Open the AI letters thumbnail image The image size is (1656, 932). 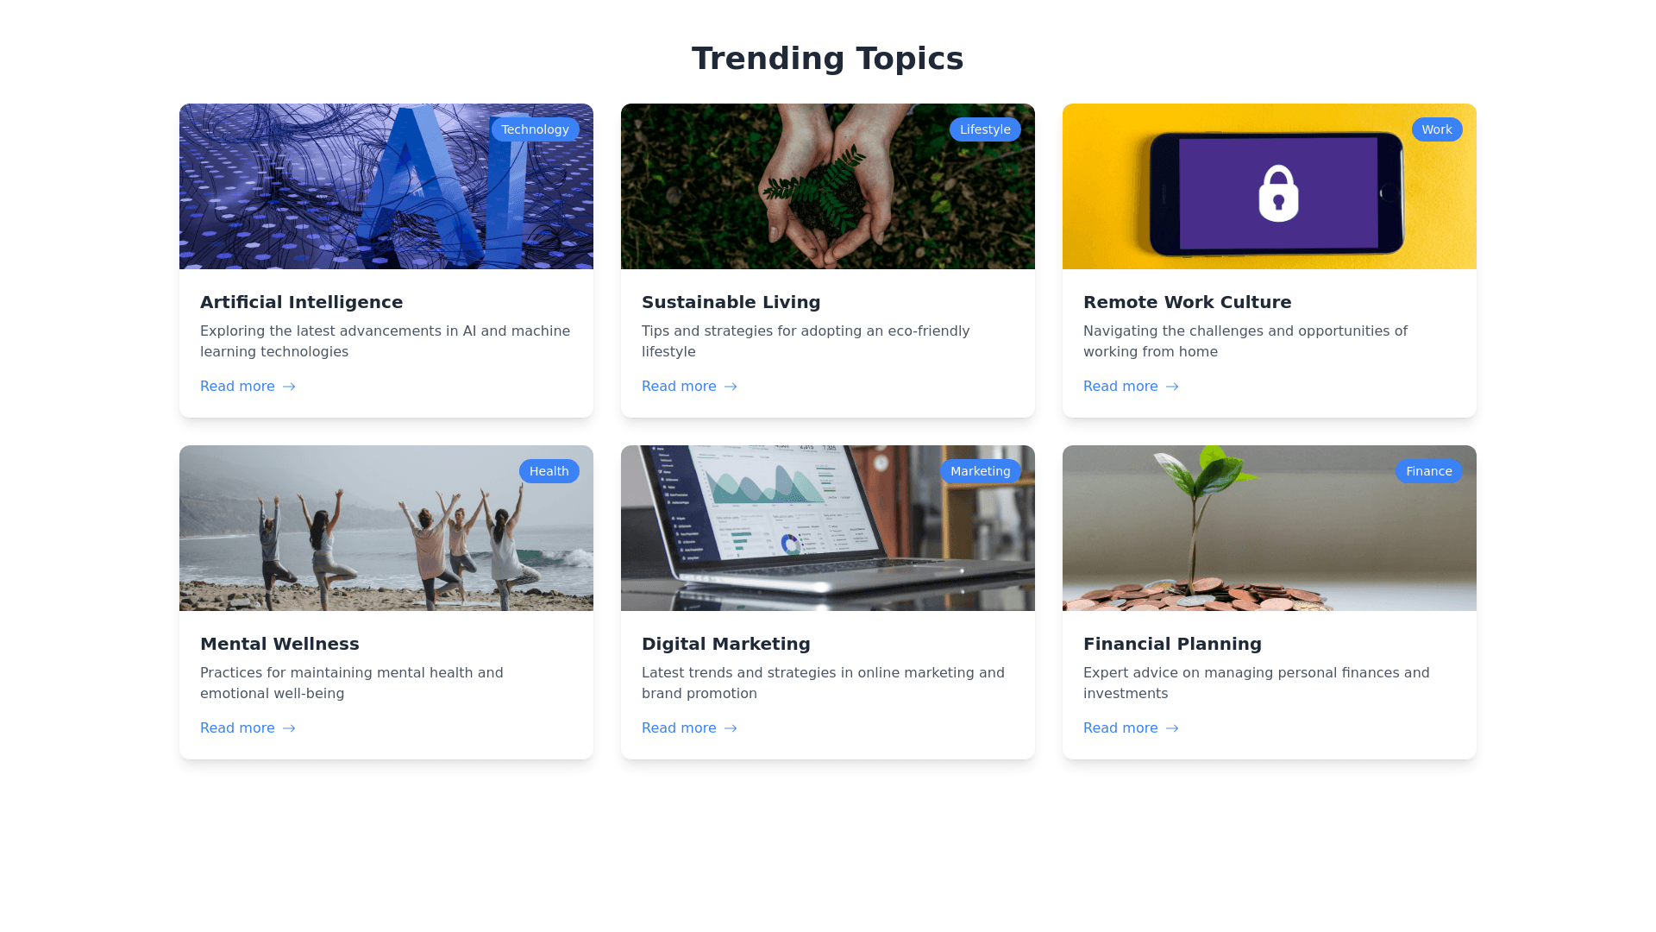click(386, 186)
